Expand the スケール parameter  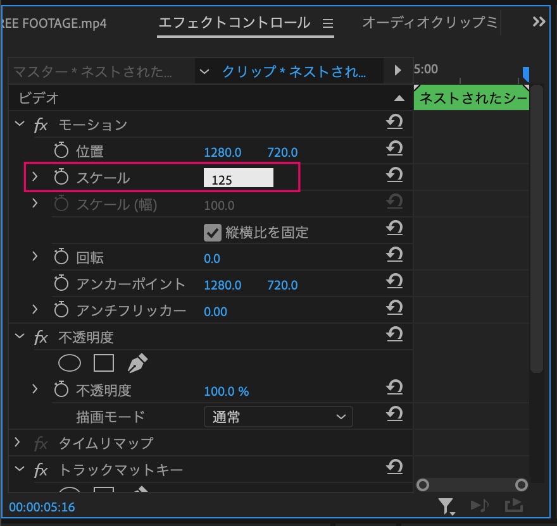[34, 176]
